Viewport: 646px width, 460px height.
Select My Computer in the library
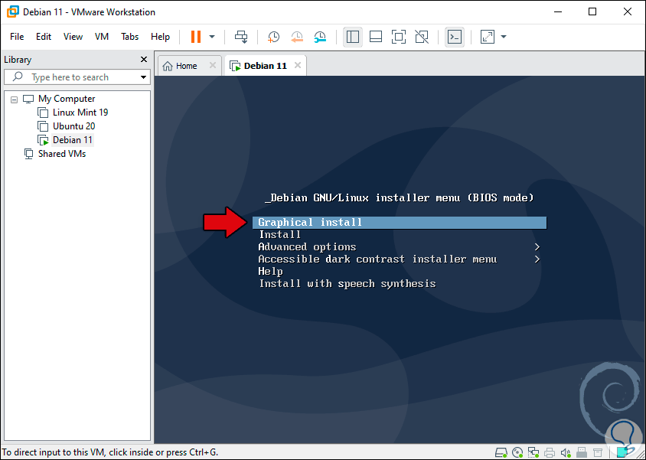(67, 99)
